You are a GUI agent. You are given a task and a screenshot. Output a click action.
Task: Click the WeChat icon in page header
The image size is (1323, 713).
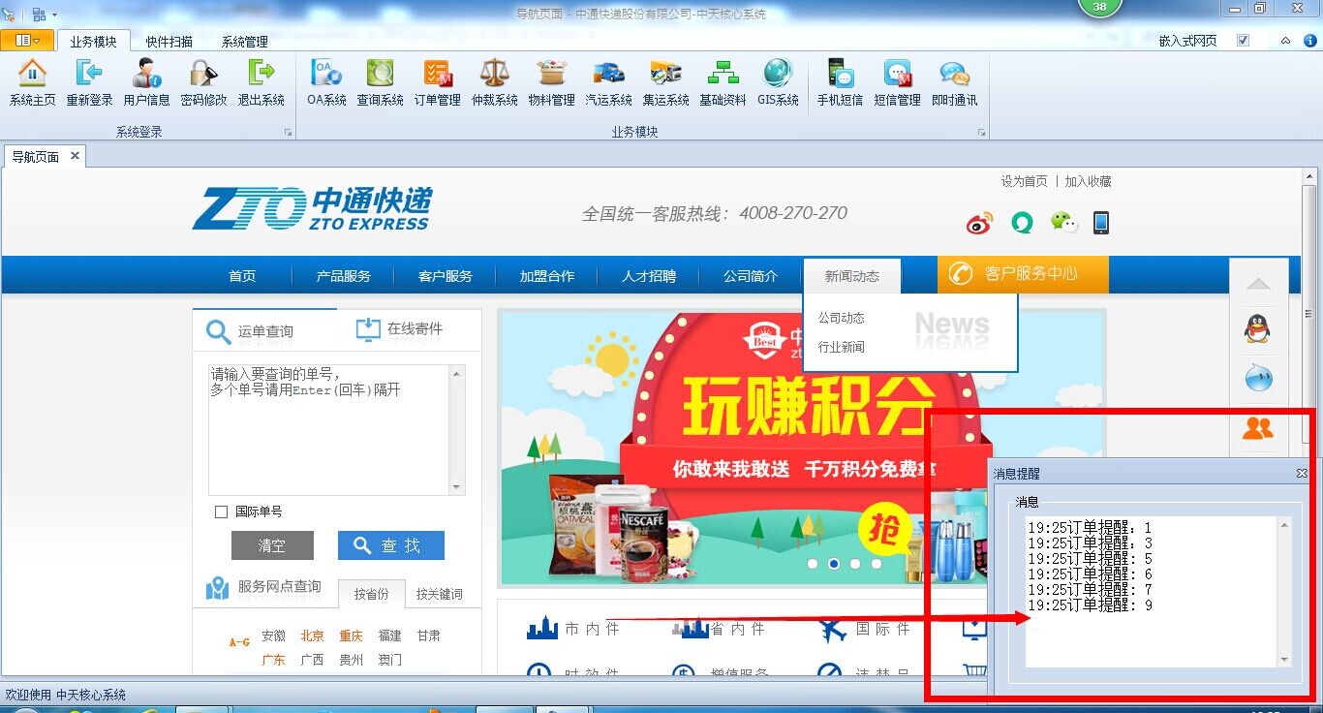tap(1064, 223)
